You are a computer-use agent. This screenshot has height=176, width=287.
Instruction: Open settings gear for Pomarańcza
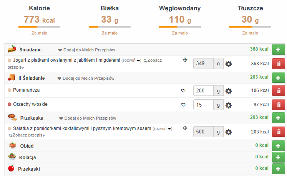click(x=229, y=91)
